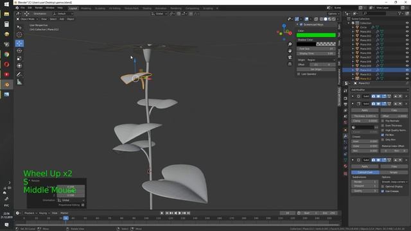The height and width of the screenshot is (231, 411).
Task: Activate the Move tool in the toolbar
Action: coord(19,43)
